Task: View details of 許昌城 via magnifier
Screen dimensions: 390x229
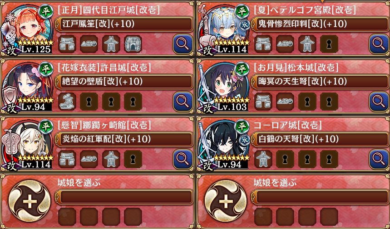Action: pos(183,102)
